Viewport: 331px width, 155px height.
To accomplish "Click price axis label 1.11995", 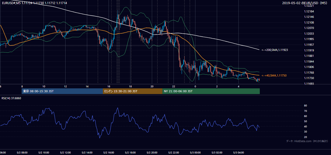I will pyautogui.click(x=309, y=39).
